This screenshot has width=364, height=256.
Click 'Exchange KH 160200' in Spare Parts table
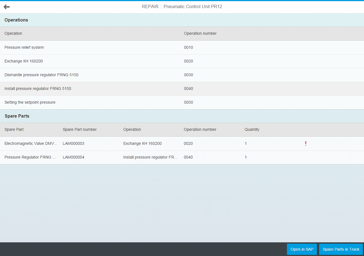[x=142, y=143]
